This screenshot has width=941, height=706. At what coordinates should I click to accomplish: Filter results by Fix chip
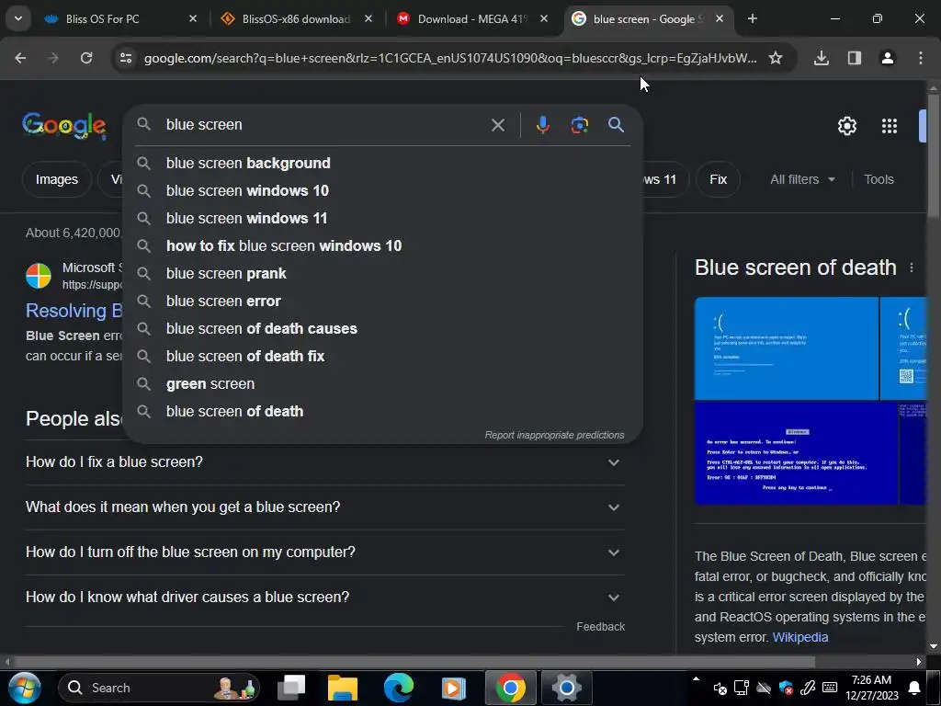(718, 179)
